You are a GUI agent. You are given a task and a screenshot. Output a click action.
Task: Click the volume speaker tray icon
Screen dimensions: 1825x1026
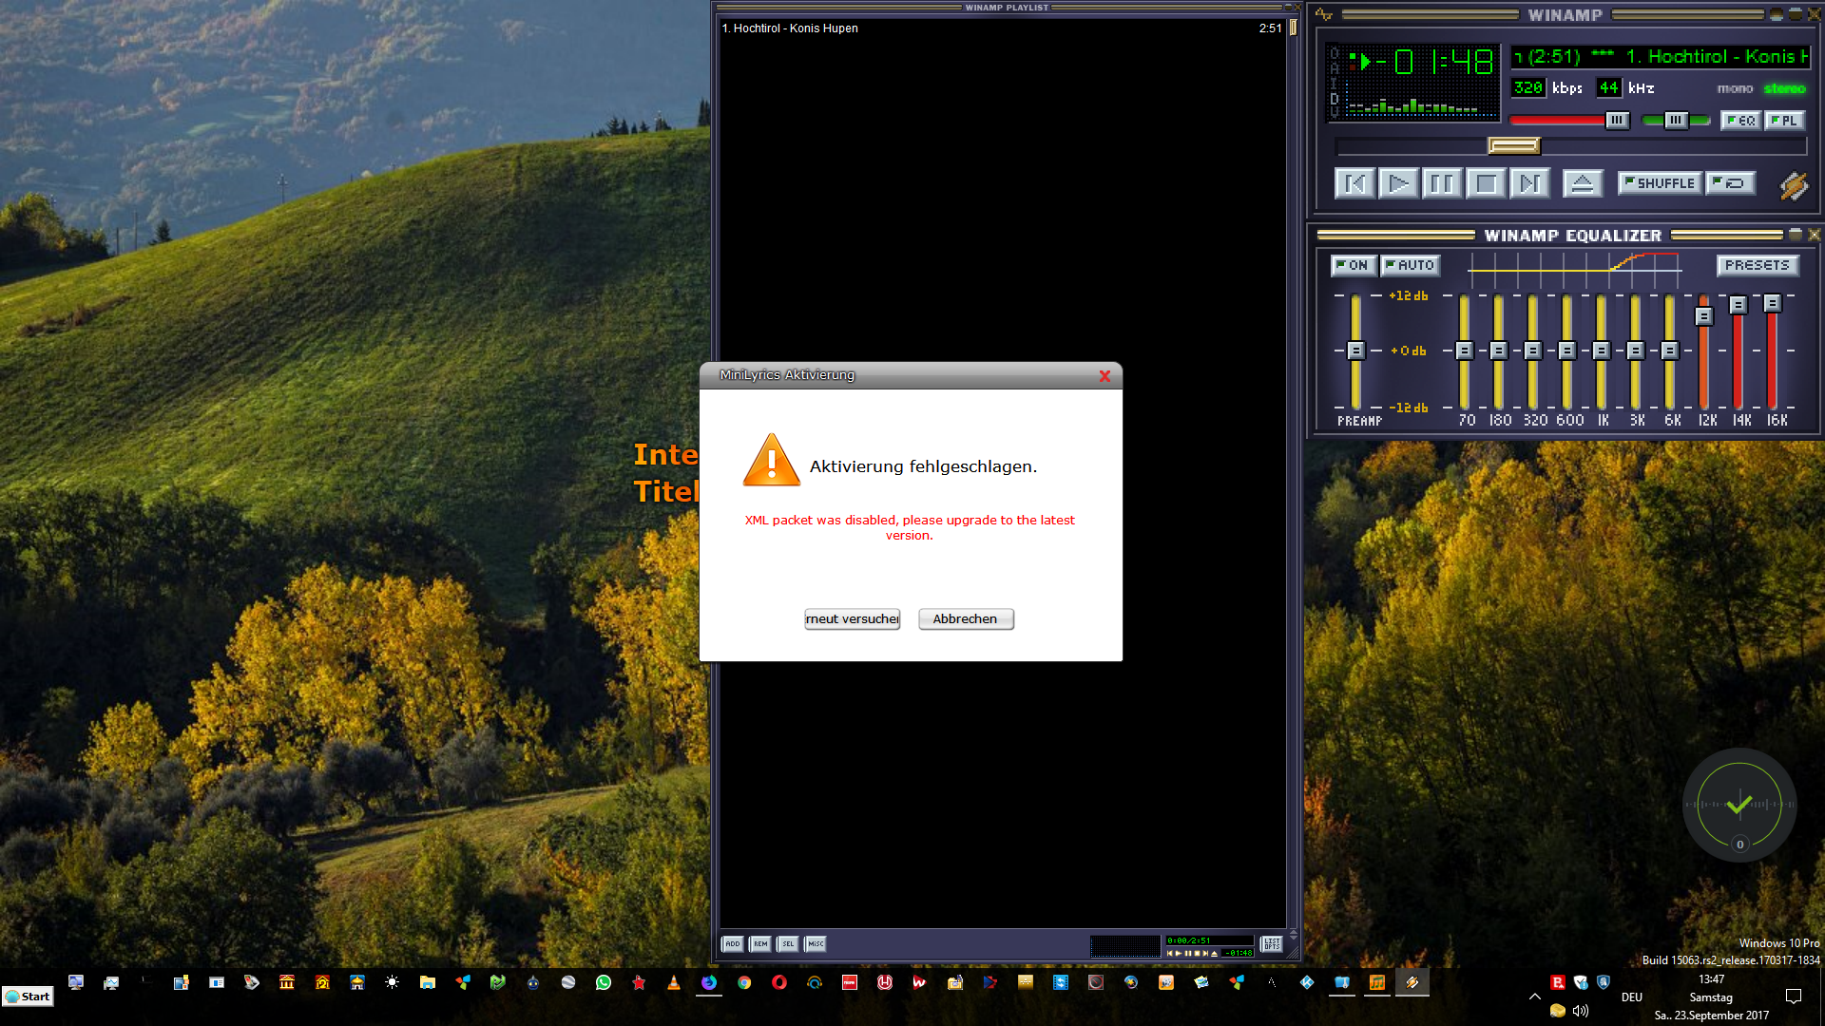tap(1581, 1011)
